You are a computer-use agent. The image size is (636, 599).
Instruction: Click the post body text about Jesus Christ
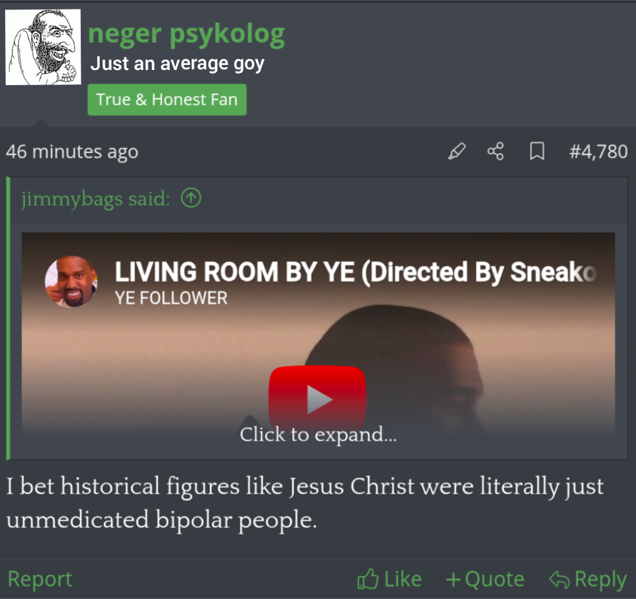[x=305, y=503]
